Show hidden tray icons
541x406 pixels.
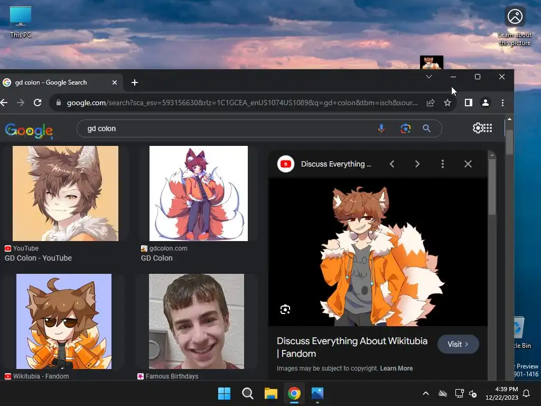(x=426, y=393)
